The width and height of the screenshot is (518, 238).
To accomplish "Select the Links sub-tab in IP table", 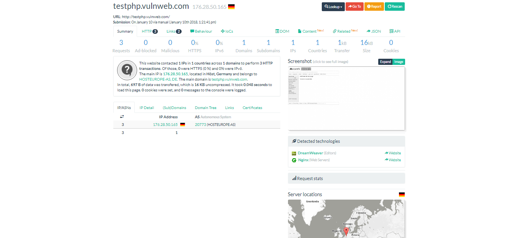I will (230, 108).
